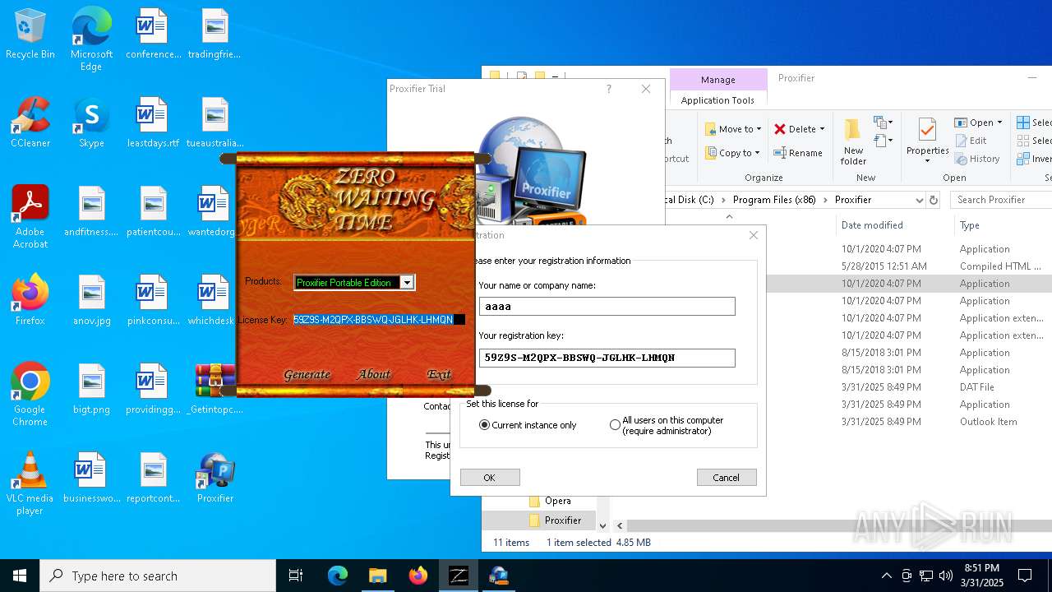The width and height of the screenshot is (1052, 592).
Task: Click the keygen app icon in taskbar
Action: [x=459, y=576]
